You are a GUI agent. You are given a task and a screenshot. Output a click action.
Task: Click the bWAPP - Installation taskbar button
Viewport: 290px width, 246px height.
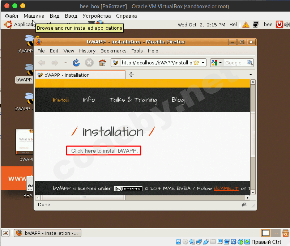pos(47,233)
